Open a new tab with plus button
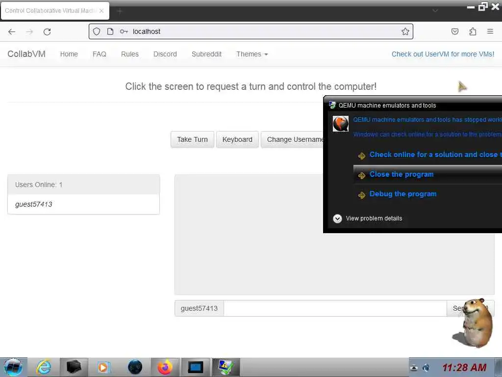The height and width of the screenshot is (377, 502). pos(120,12)
